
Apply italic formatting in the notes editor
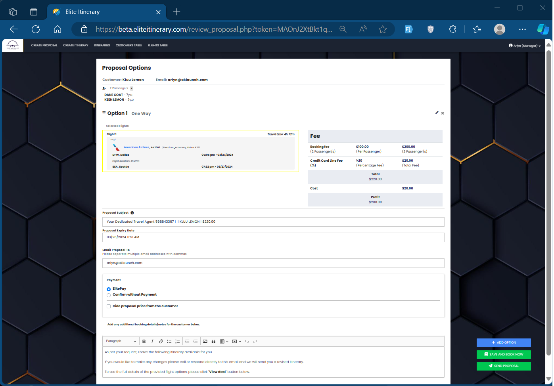(x=152, y=341)
